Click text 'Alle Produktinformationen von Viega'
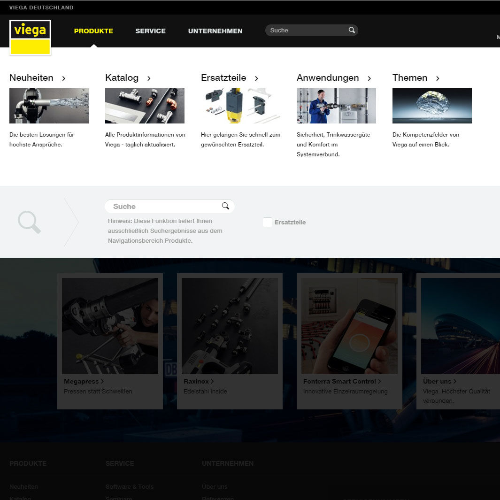The height and width of the screenshot is (500, 500). coord(145,139)
